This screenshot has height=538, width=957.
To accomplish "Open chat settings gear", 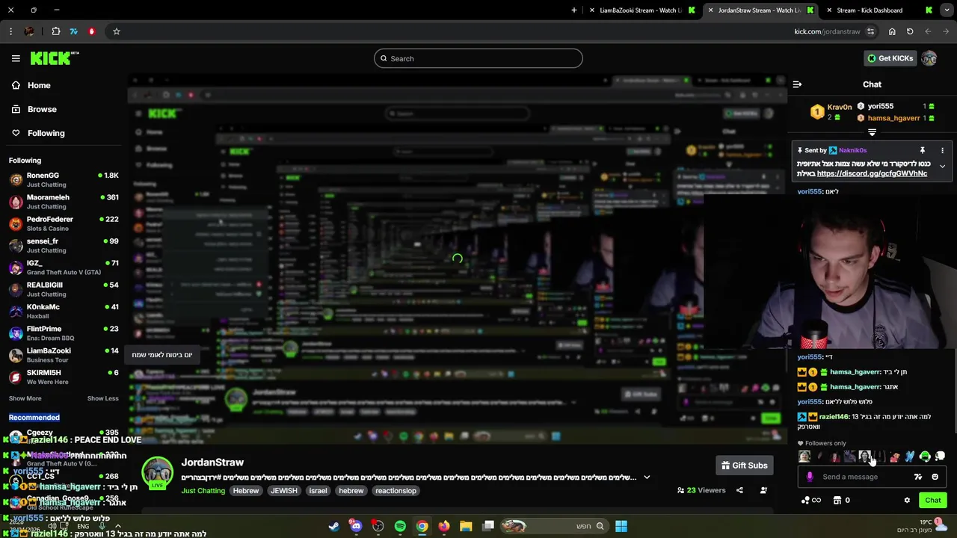I will (907, 501).
